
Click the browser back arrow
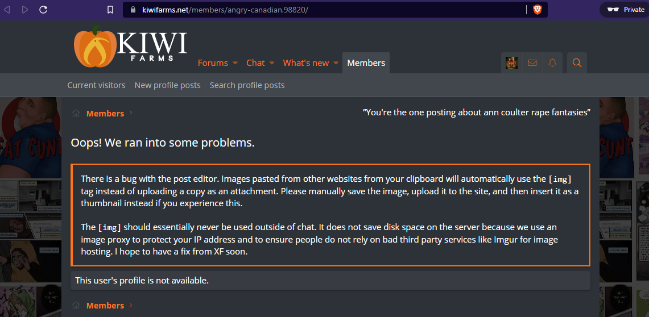(7, 10)
